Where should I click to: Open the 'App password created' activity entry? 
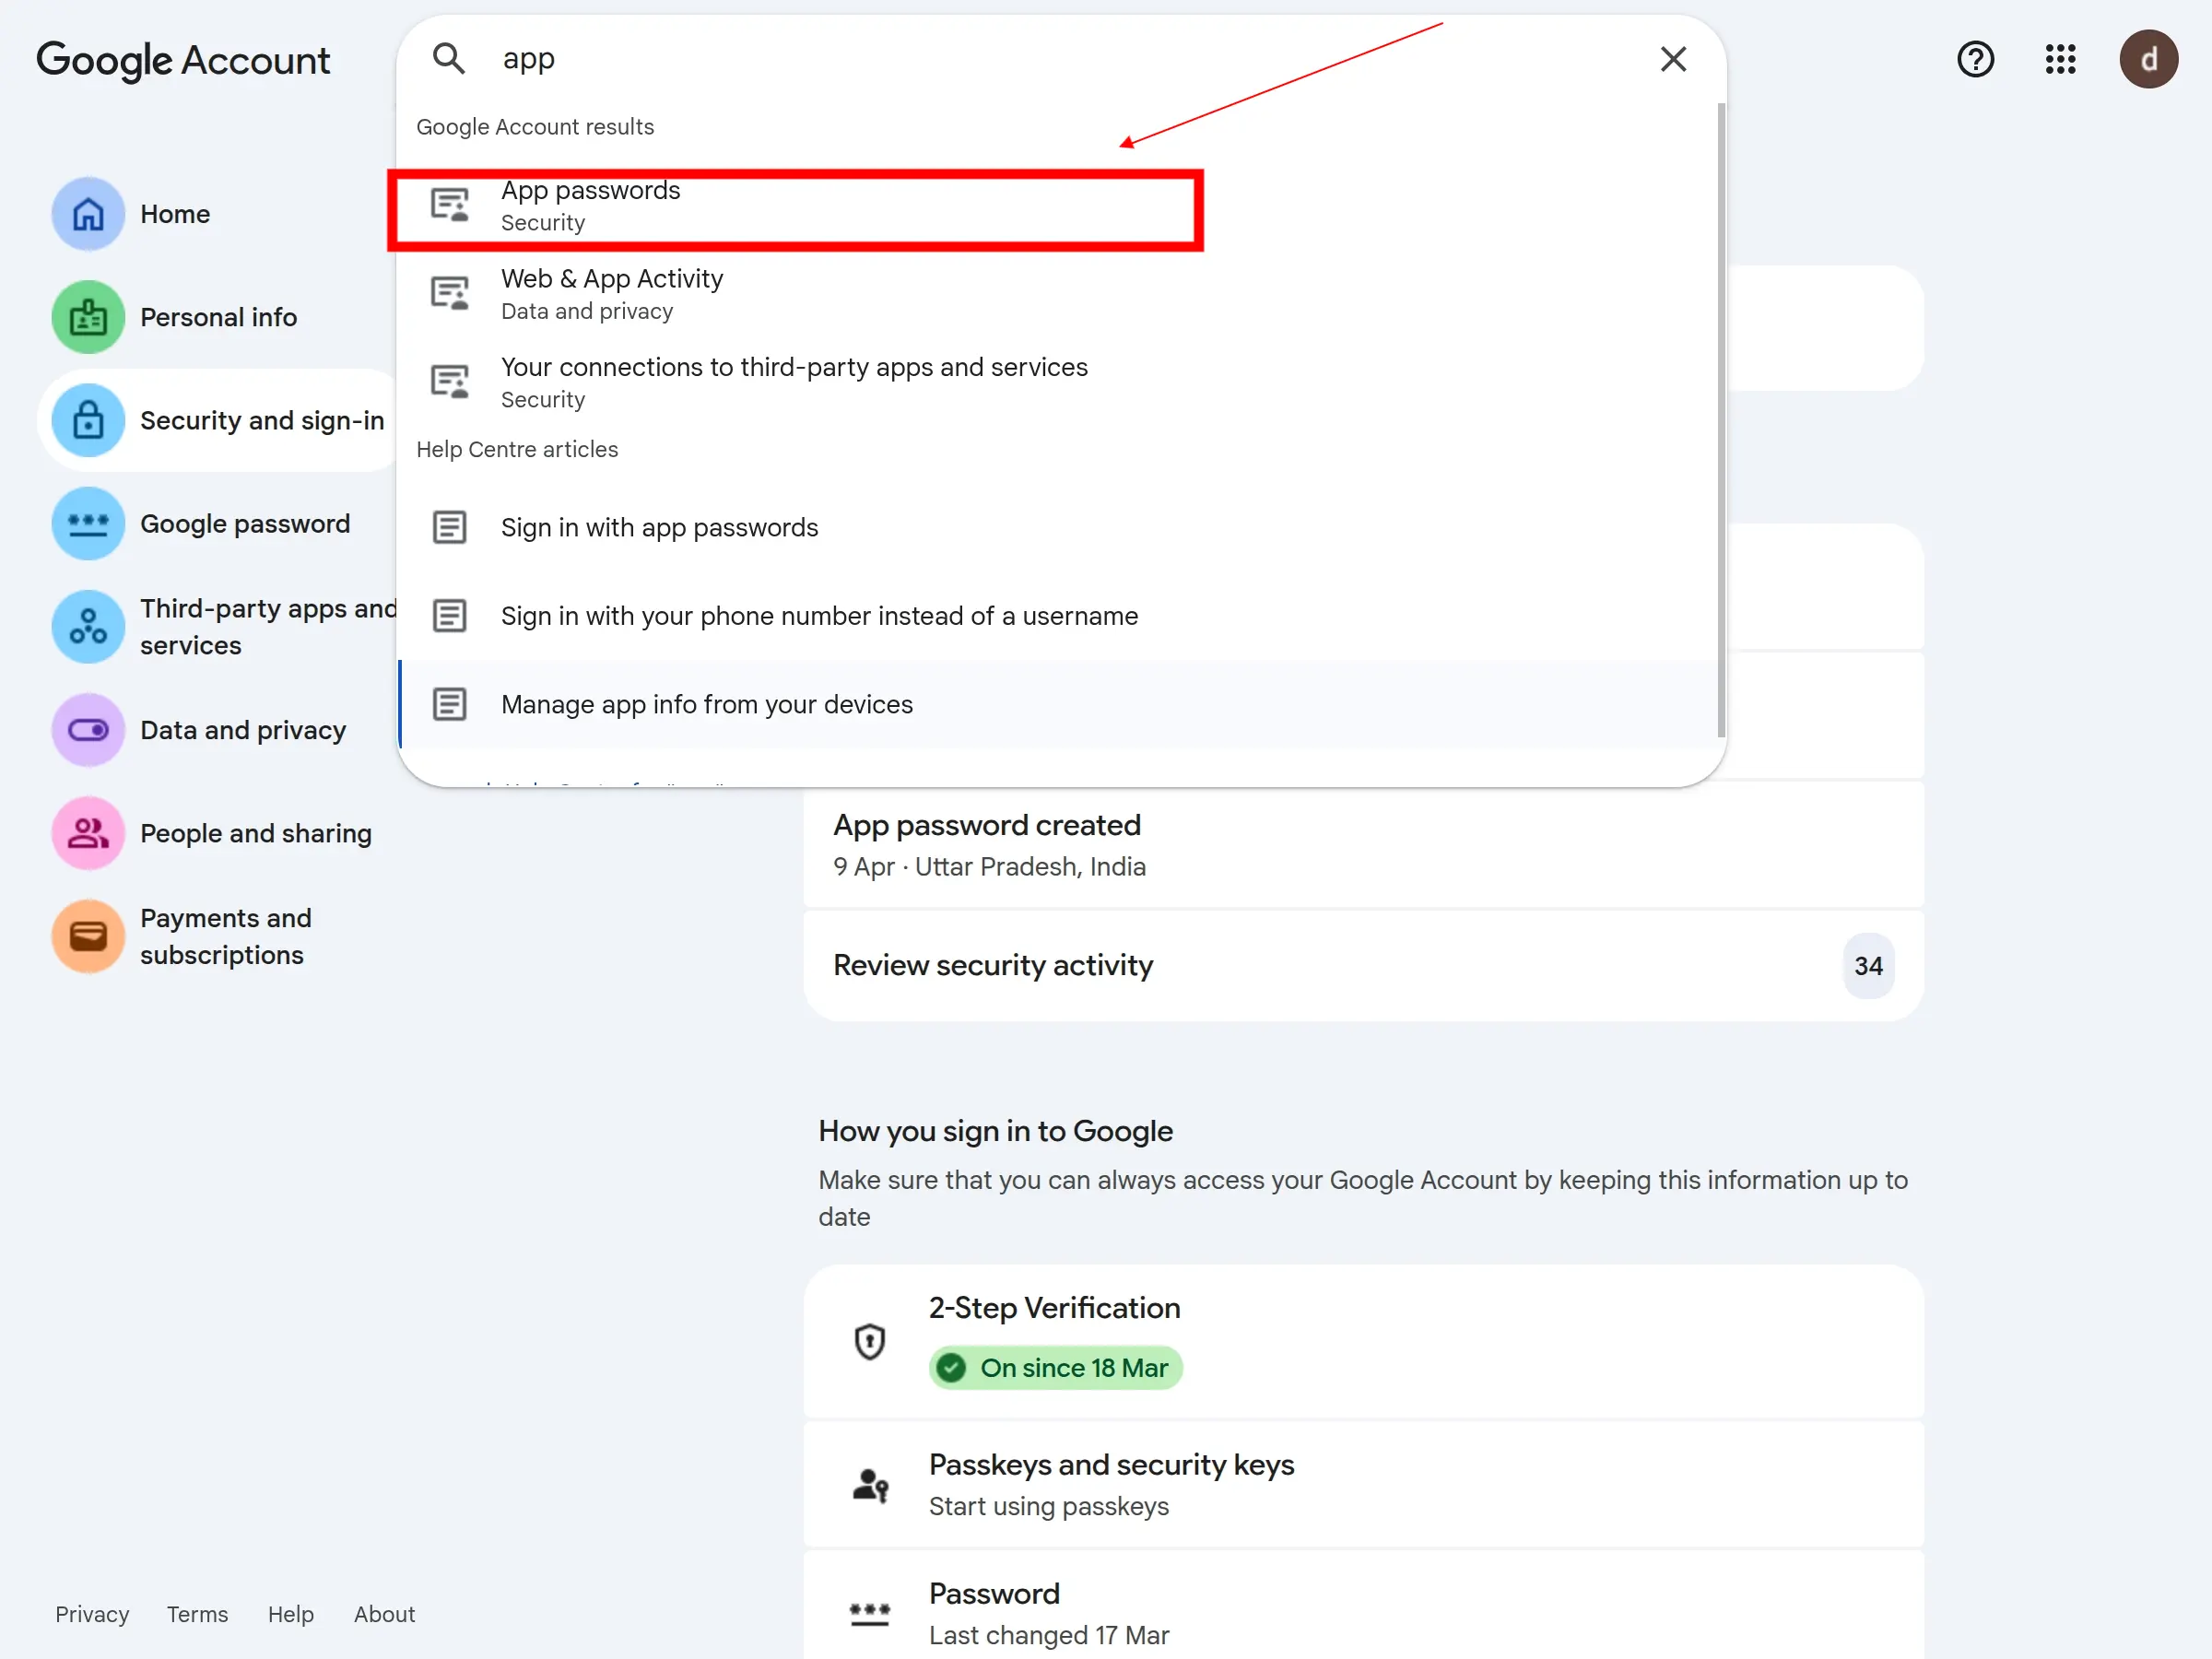coord(1363,846)
